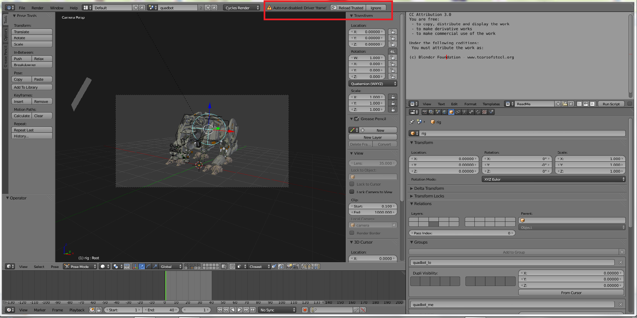Select the Constraints chain-link properties icon
Image resolution: width=637 pixels, height=318 pixels.
[x=458, y=112]
